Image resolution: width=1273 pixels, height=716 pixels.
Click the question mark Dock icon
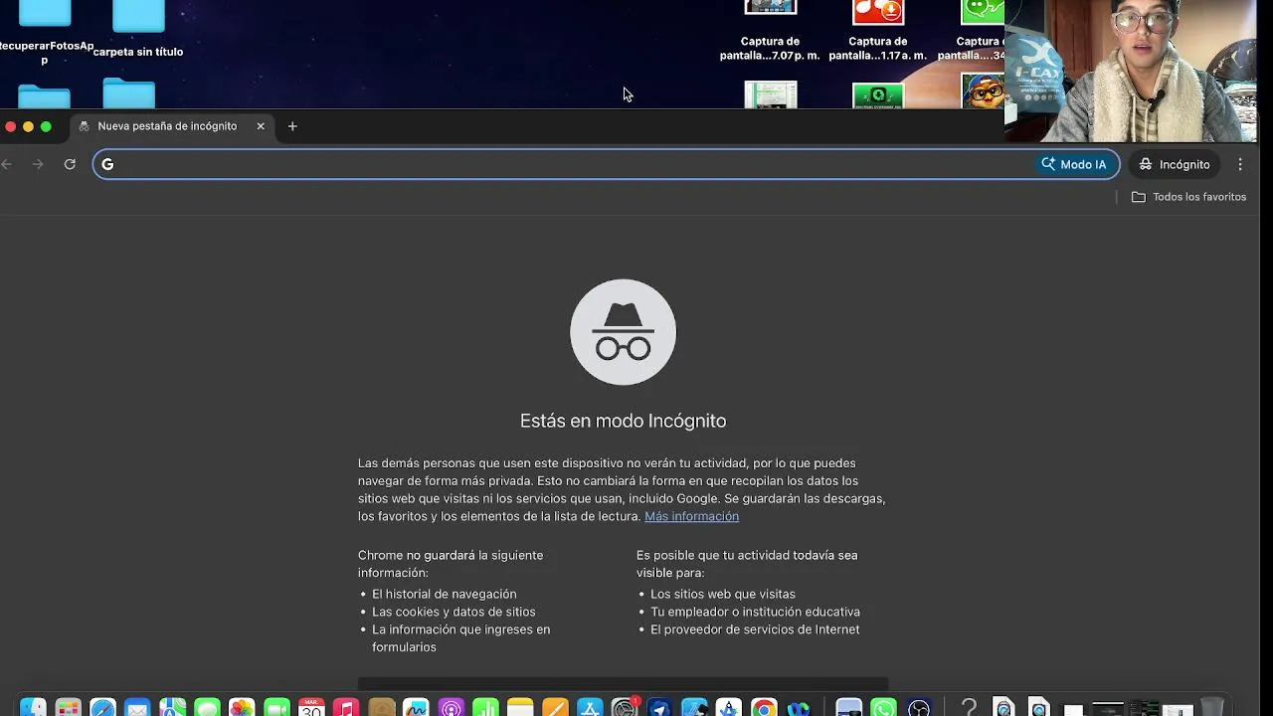coord(969,708)
